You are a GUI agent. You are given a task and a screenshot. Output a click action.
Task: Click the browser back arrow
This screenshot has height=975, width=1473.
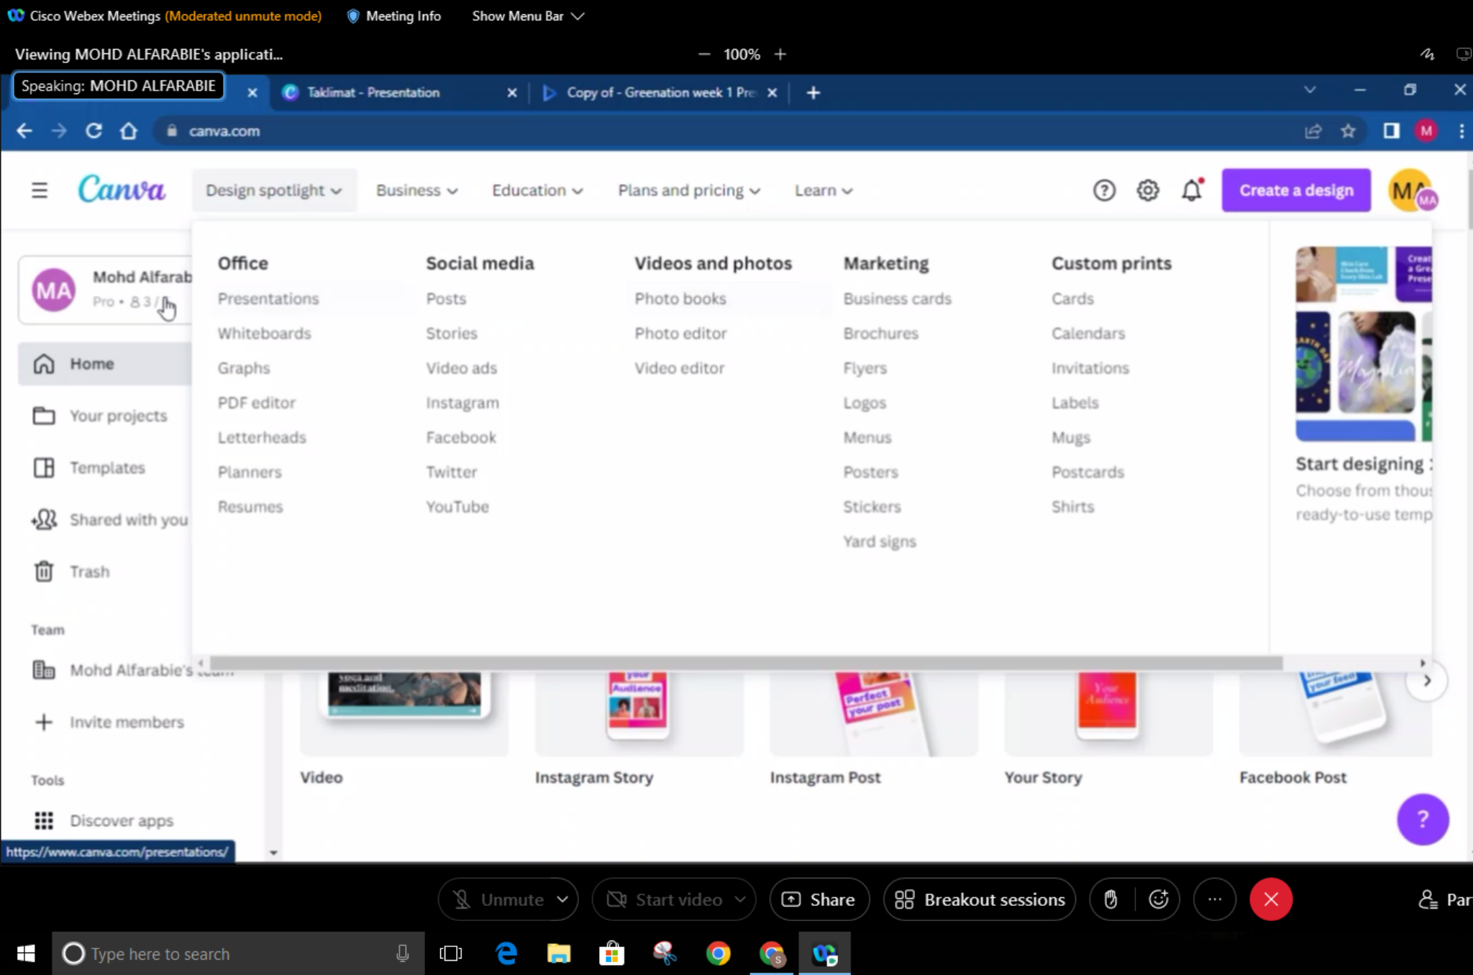coord(24,131)
